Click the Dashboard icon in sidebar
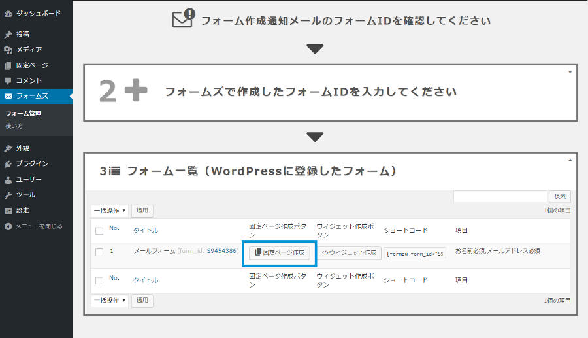 (8, 14)
